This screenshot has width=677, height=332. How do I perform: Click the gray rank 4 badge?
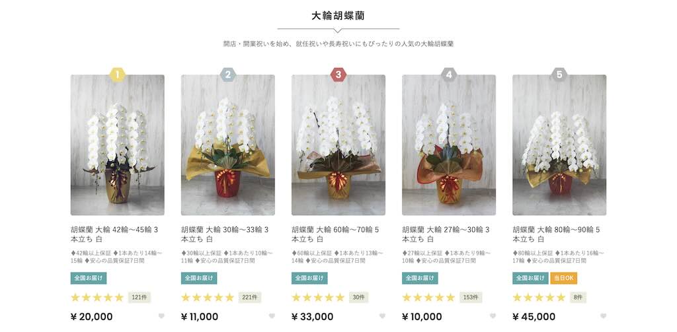[449, 75]
